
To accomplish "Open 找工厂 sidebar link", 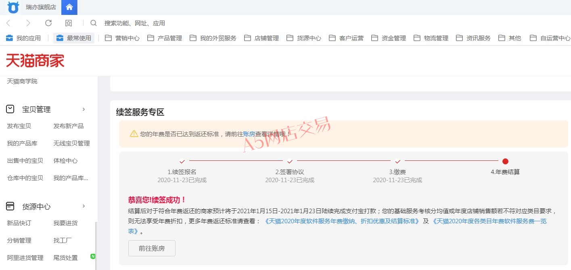I will click(63, 241).
